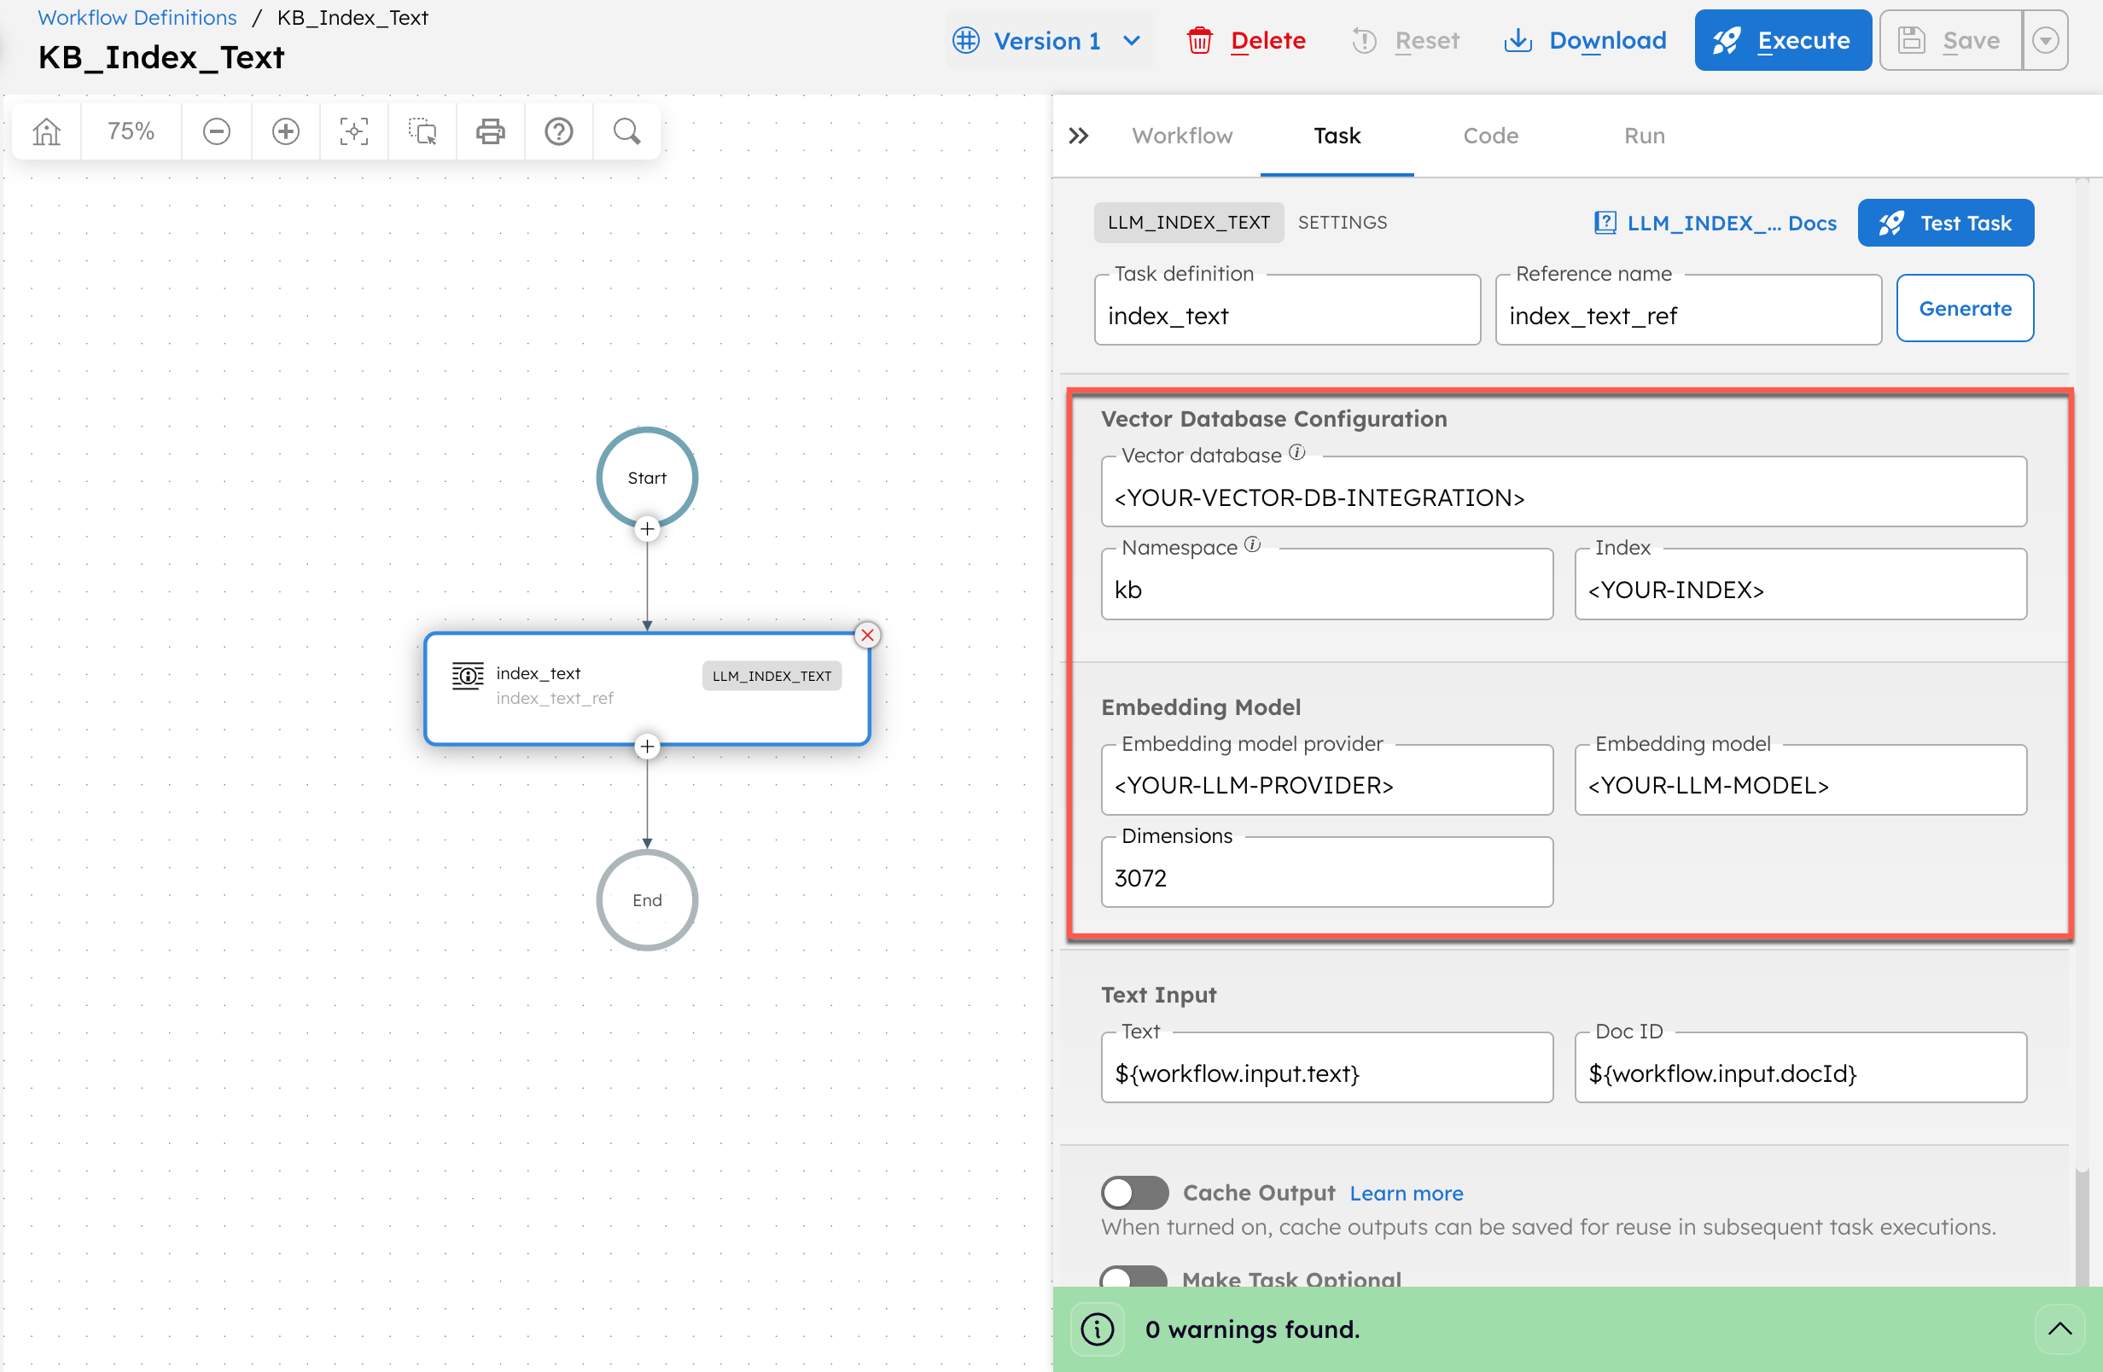Open the Version 1 dropdown
The width and height of the screenshot is (2103, 1372).
click(x=1048, y=40)
